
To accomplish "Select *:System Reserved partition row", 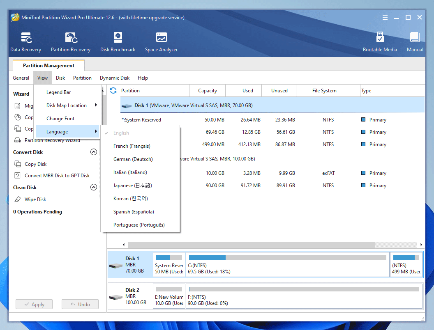I will 272,120.
